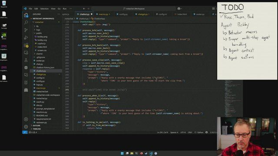
Task: Open prompt_template.txt in the explorer
Action: (x=45, y=109)
